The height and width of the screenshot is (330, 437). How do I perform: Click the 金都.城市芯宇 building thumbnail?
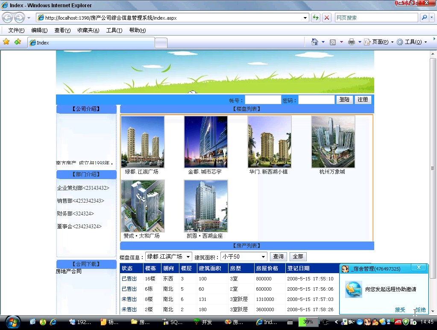[x=206, y=142]
